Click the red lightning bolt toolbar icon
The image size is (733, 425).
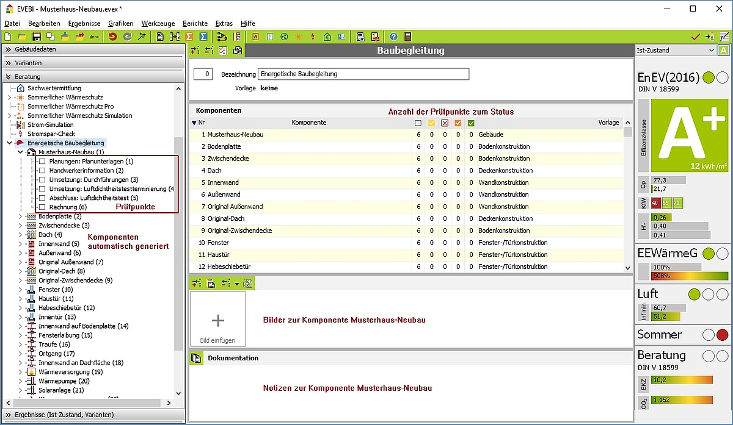coord(313,37)
